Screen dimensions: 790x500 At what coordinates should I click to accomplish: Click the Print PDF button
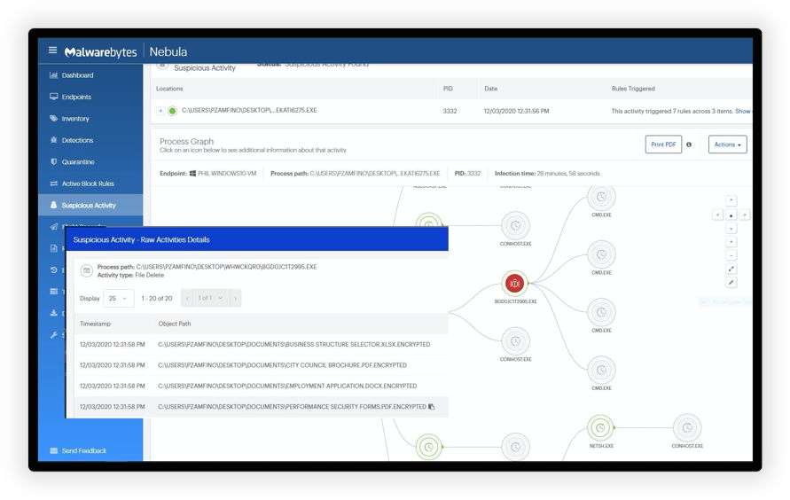(x=662, y=145)
